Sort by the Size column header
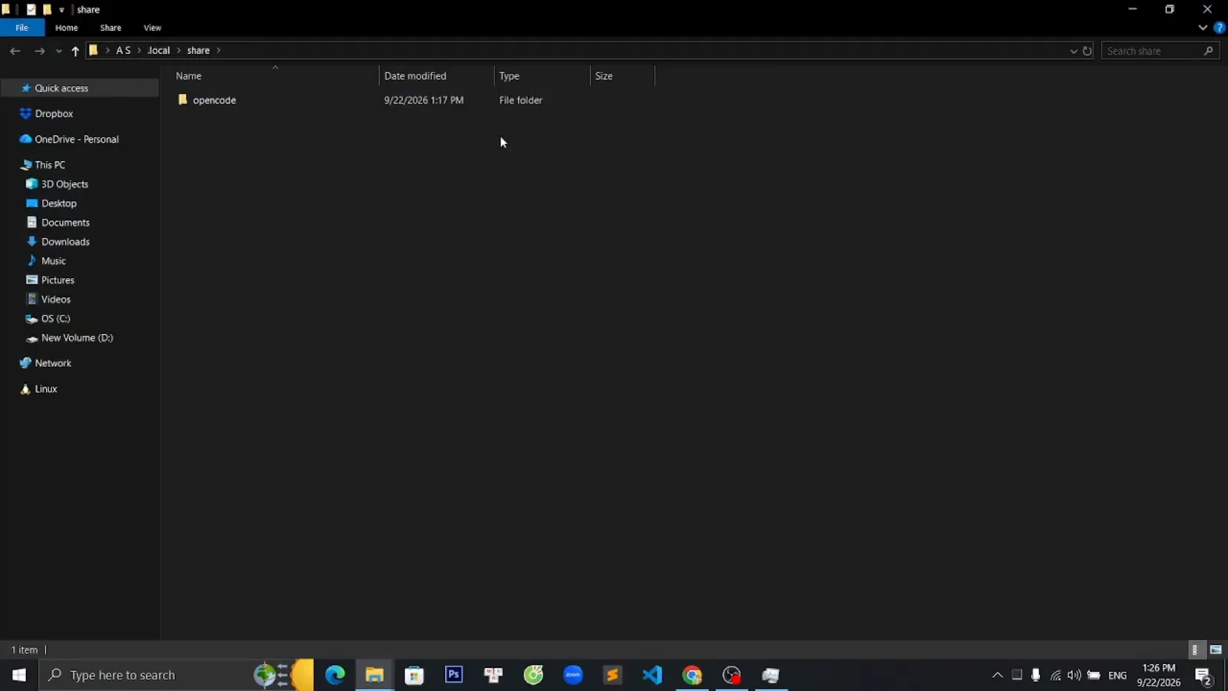Image resolution: width=1228 pixels, height=691 pixels. 603,76
